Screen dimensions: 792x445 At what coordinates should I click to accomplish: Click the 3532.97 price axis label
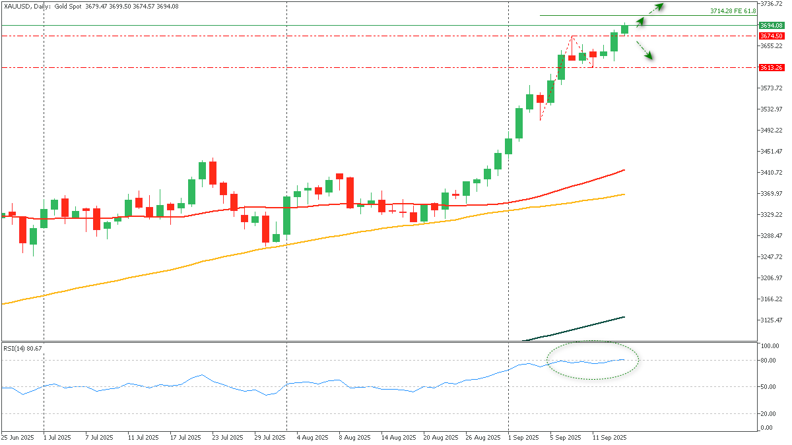coord(772,109)
